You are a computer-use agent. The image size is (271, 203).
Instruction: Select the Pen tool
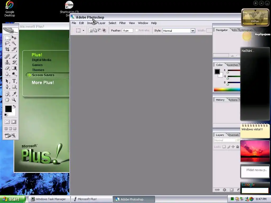pyautogui.click(x=7, y=87)
